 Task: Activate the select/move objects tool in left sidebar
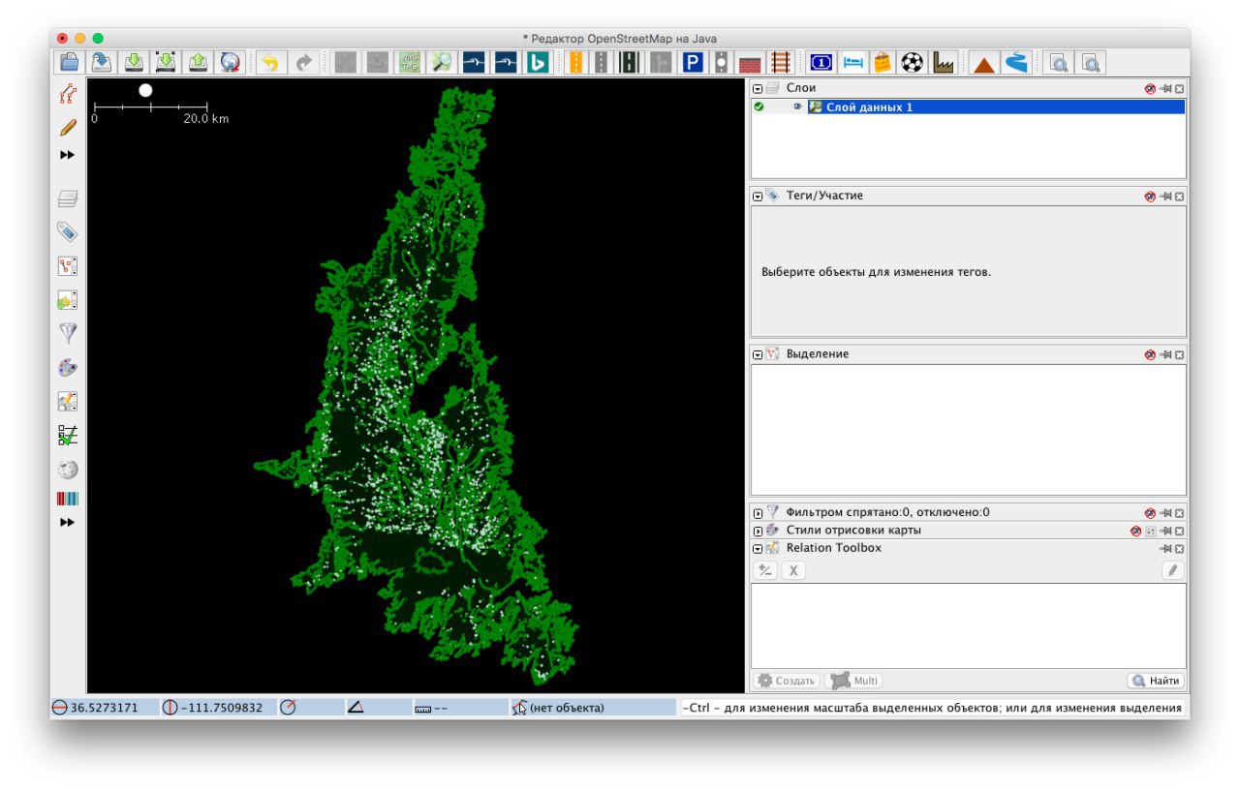point(67,95)
